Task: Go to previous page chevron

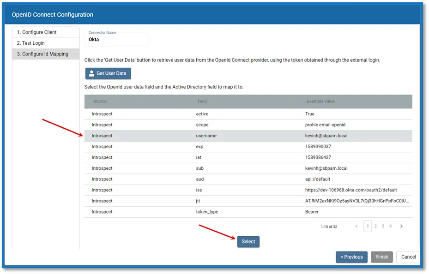Action: click(356, 226)
